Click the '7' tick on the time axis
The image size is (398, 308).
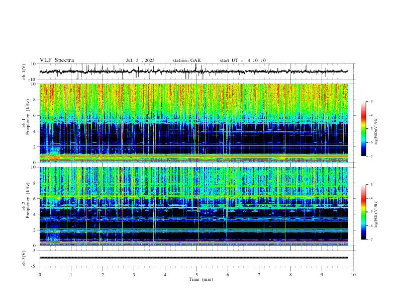[259, 275]
